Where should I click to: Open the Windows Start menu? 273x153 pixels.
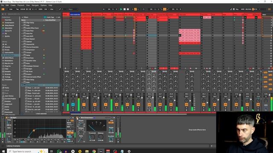pos(3,151)
